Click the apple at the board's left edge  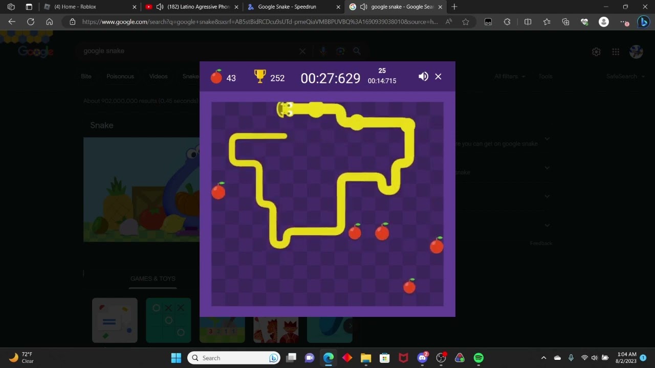click(x=219, y=191)
